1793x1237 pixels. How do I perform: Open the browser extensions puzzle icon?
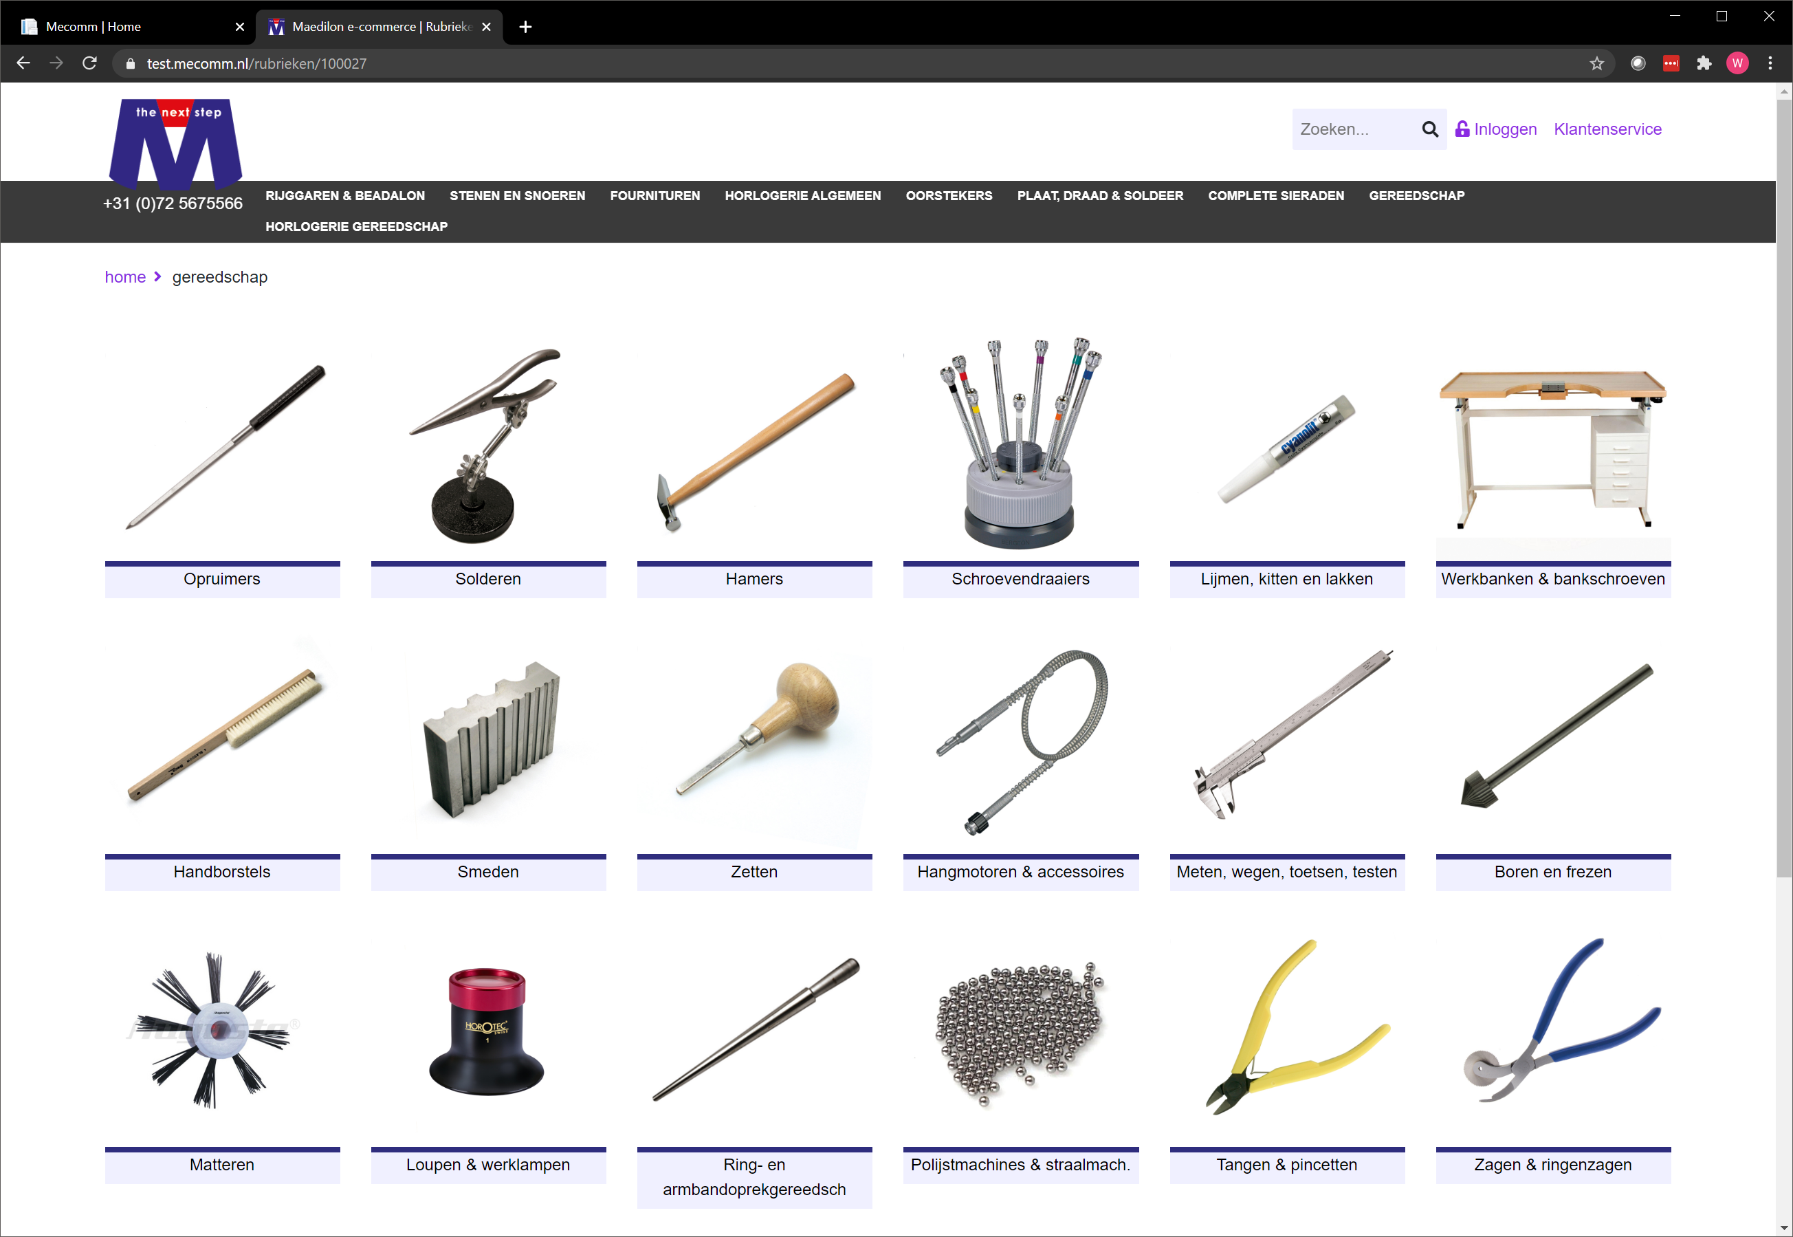pos(1703,63)
